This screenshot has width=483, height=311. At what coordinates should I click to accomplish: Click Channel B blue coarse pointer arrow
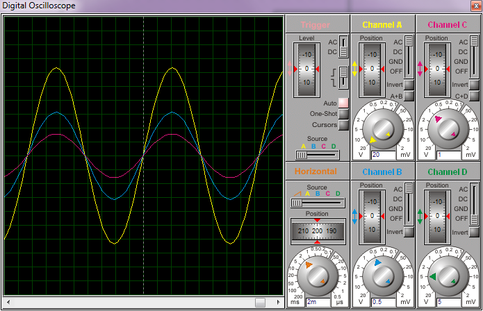pyautogui.click(x=377, y=262)
